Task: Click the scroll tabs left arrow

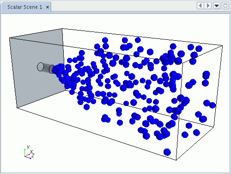Action: click(x=201, y=6)
